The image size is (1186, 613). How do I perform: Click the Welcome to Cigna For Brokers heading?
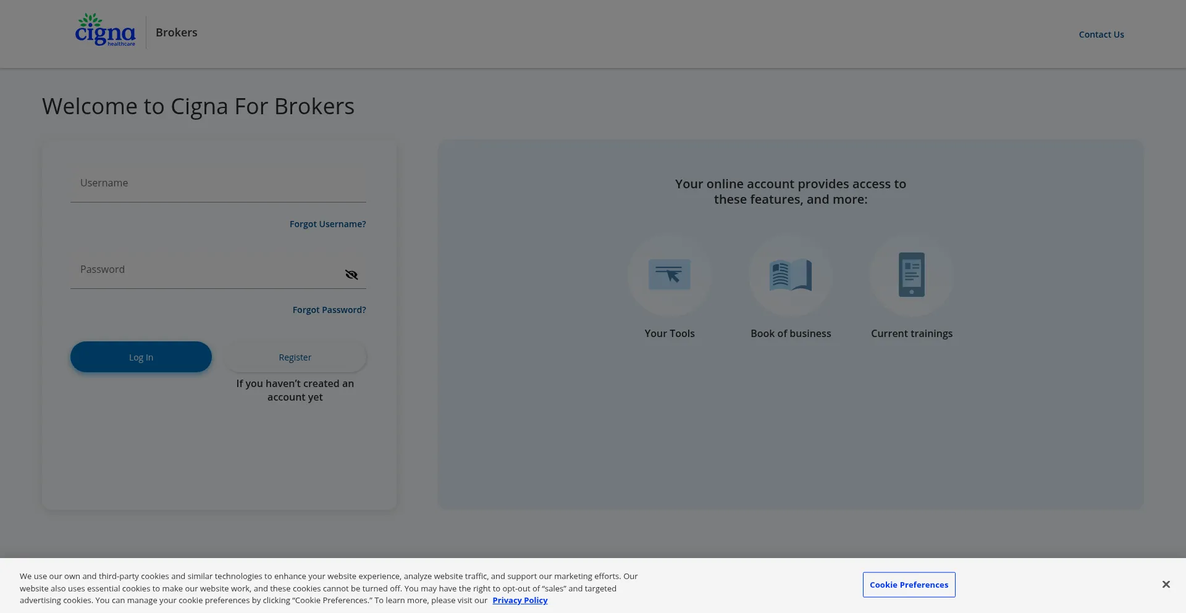(x=198, y=107)
